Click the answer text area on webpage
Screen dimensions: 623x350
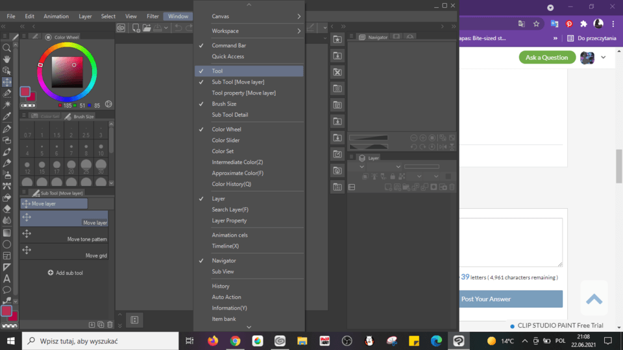tap(511, 242)
